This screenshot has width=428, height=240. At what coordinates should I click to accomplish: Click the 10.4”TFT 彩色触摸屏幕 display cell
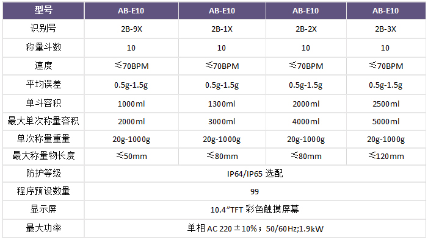click(255, 210)
